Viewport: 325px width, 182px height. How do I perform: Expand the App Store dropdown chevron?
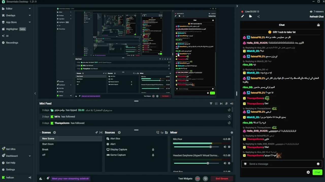30,22
